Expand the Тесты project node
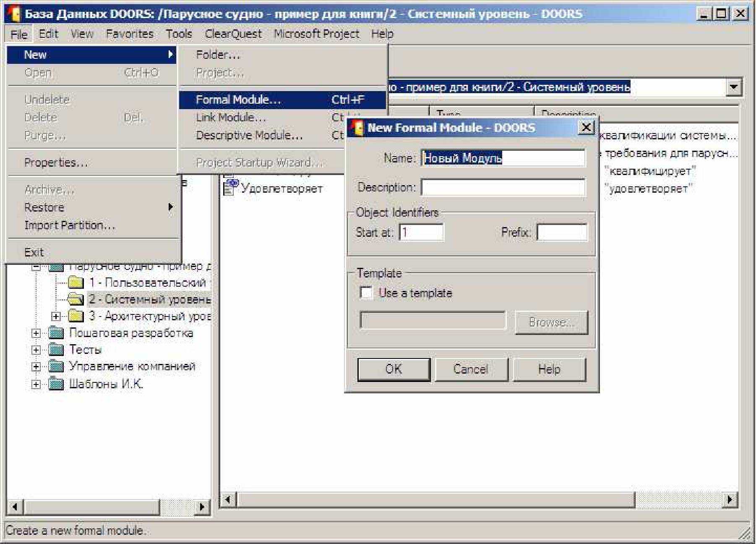756x544 pixels. (36, 350)
